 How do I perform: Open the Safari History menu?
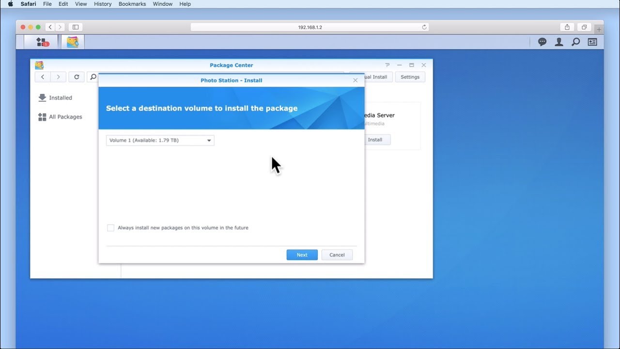click(x=103, y=4)
